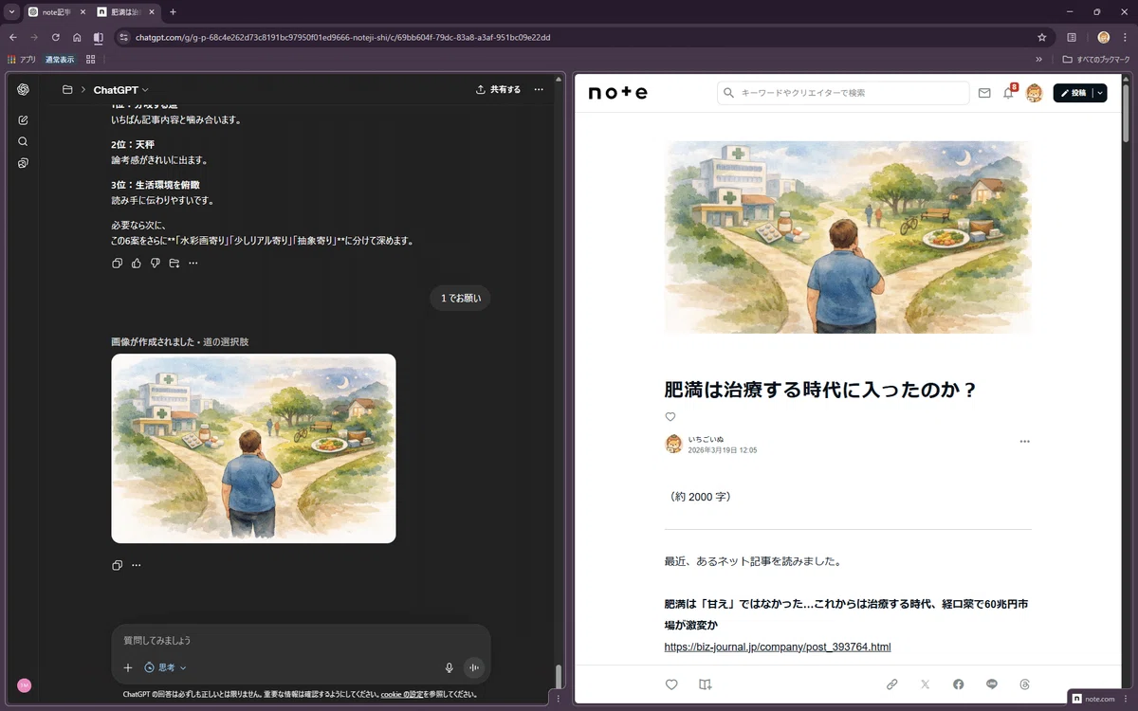Share the article on X
Viewport: 1138px width, 711px height.
point(926,684)
